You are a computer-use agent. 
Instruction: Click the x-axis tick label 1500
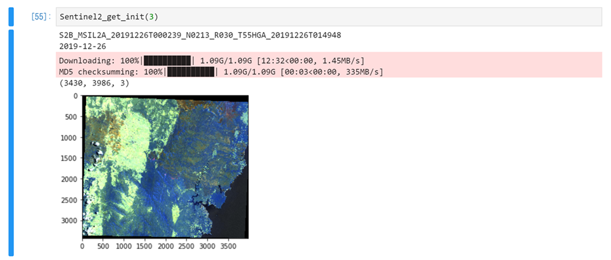(x=145, y=246)
